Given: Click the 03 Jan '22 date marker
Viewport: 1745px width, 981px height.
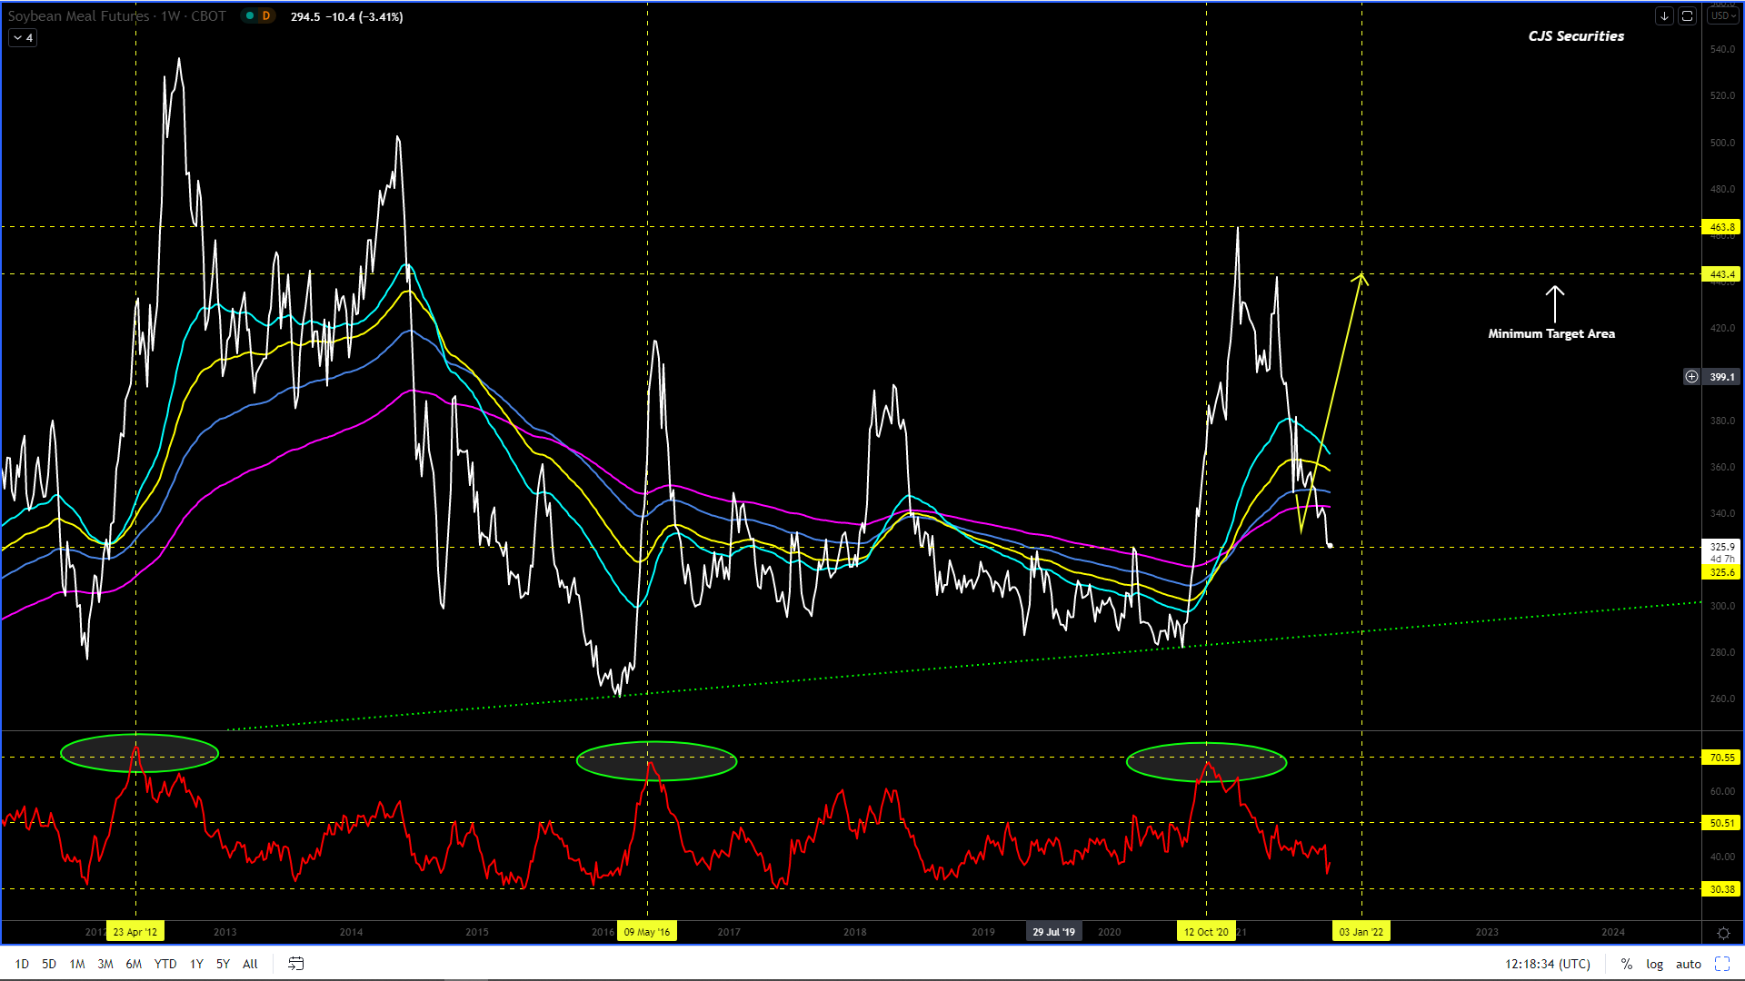Looking at the screenshot, I should (x=1361, y=932).
